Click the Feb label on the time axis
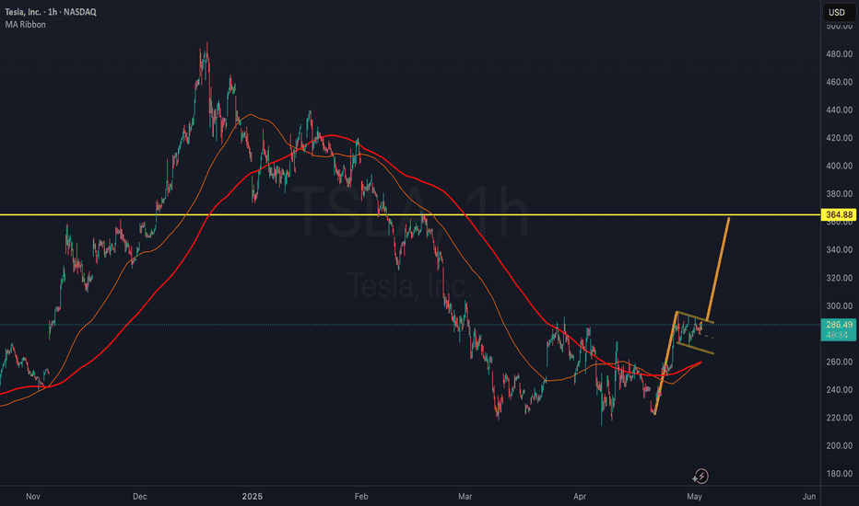The width and height of the screenshot is (859, 506). [361, 497]
